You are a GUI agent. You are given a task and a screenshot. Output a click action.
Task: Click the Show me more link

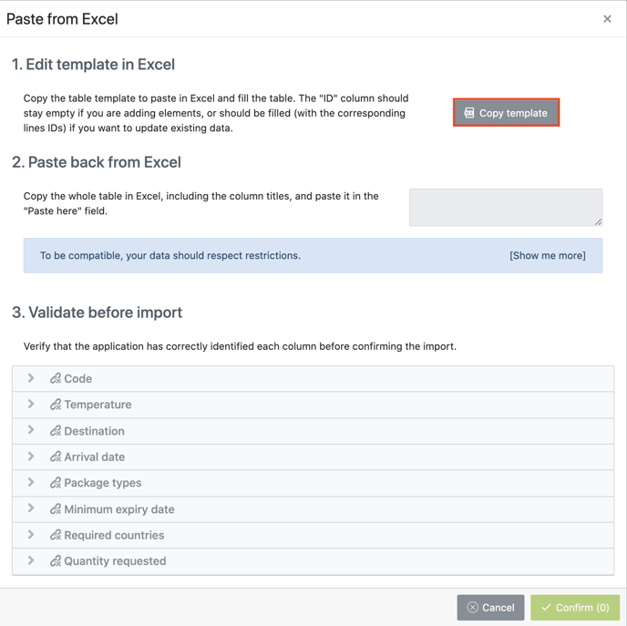pos(547,256)
